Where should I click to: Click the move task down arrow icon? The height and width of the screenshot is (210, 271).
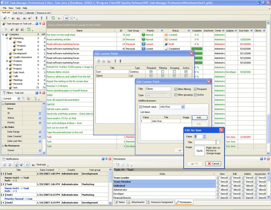pos(47,18)
